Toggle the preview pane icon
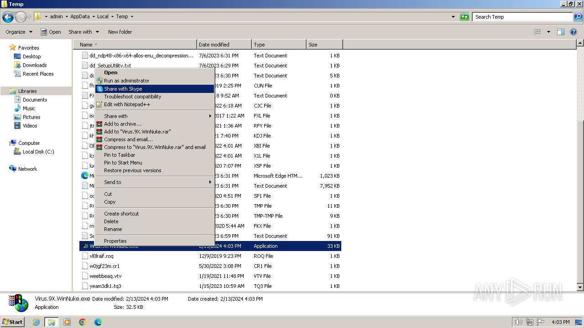Image resolution: width=584 pixels, height=328 pixels. [561, 32]
